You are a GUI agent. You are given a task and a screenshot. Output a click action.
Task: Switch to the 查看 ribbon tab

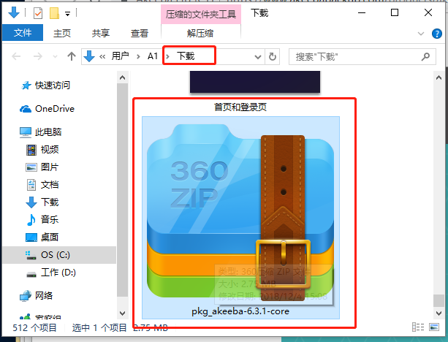(140, 33)
